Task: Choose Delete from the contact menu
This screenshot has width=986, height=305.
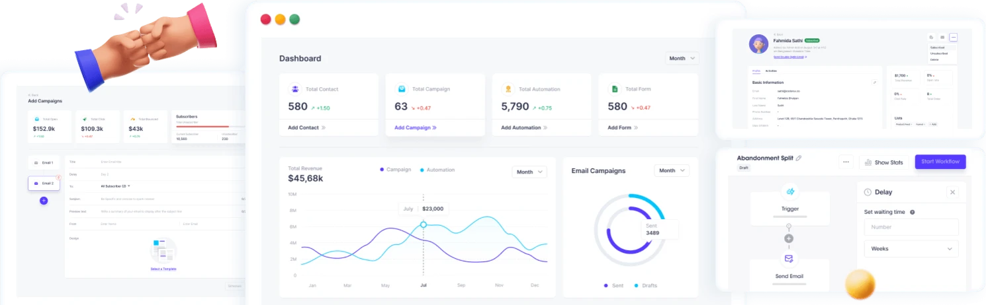Action: pos(934,59)
